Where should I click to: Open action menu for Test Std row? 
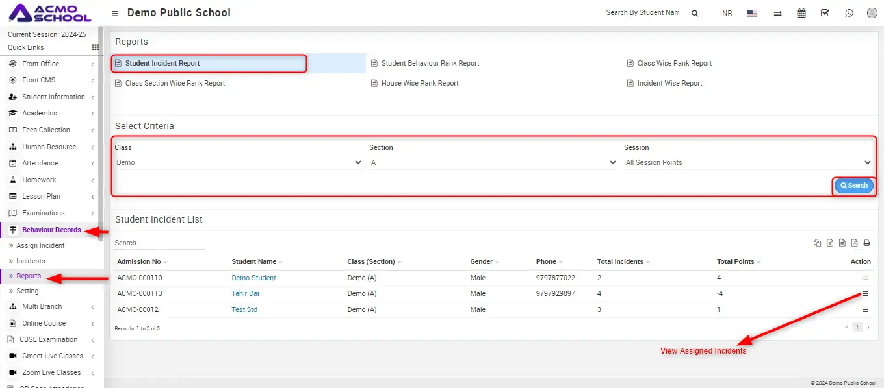tap(865, 310)
